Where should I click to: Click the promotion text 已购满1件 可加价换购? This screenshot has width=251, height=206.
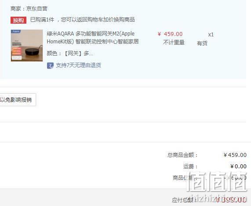pos(83,20)
